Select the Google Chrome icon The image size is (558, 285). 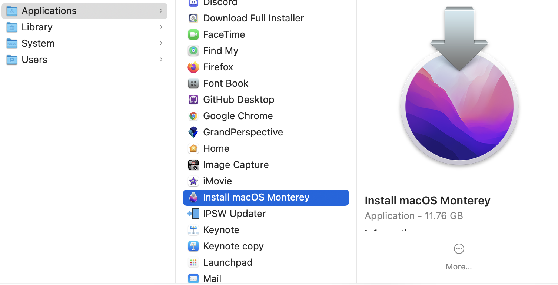193,116
